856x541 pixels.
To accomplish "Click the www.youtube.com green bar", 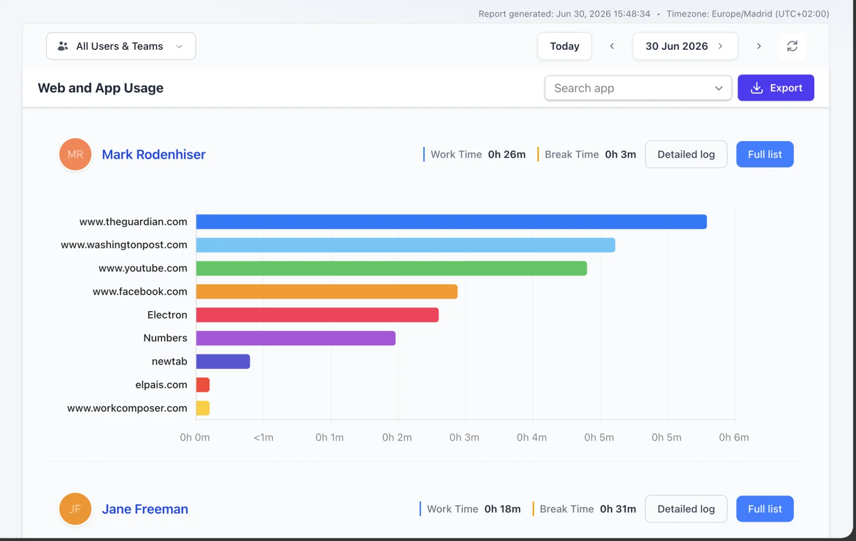I will point(392,268).
